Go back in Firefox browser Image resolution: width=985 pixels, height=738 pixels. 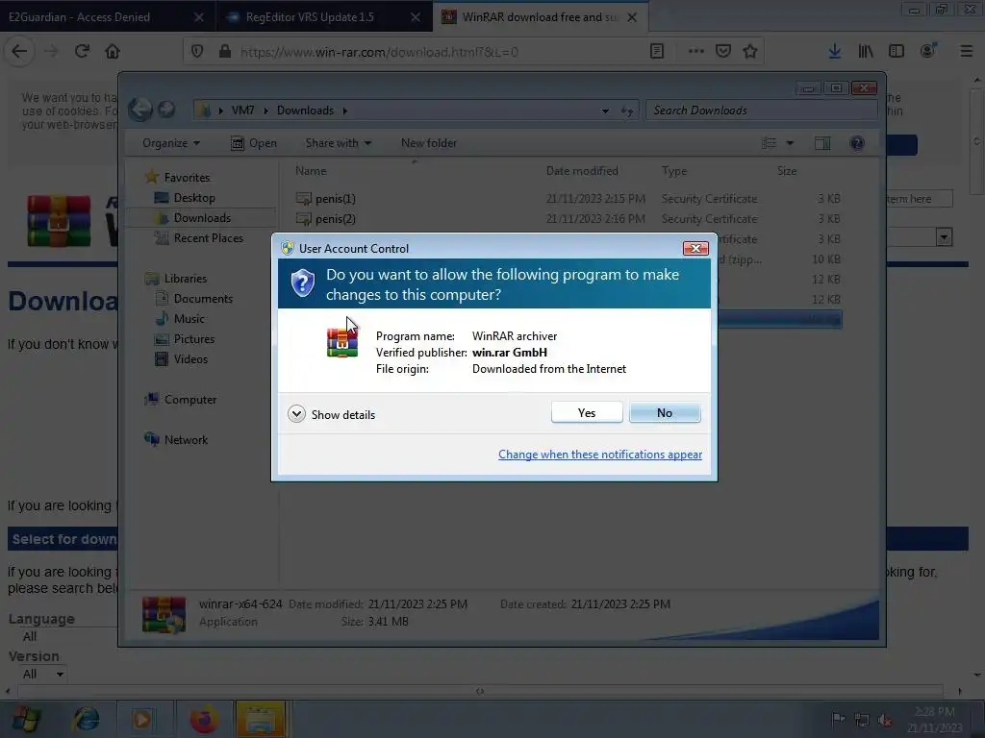pos(19,52)
